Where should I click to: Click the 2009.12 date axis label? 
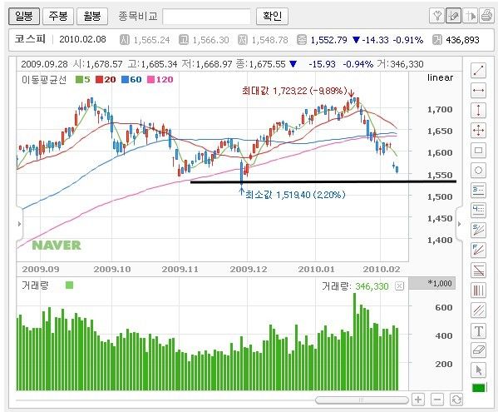pyautogui.click(x=249, y=270)
